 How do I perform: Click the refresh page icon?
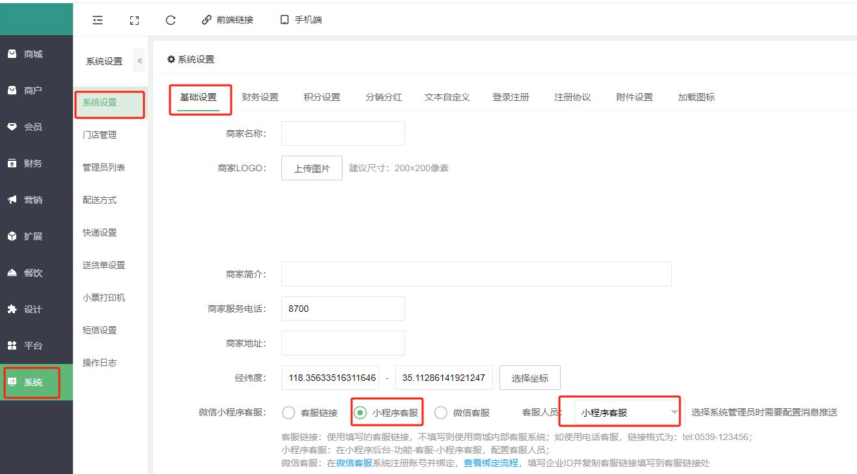(171, 20)
